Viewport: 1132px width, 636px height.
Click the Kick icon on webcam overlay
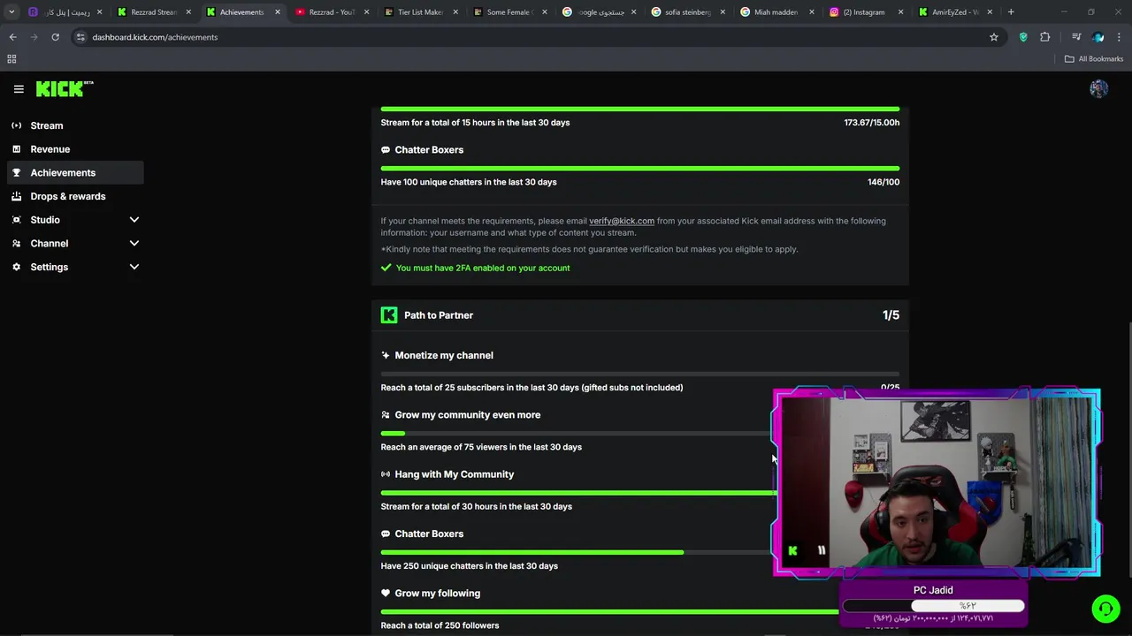(x=792, y=550)
